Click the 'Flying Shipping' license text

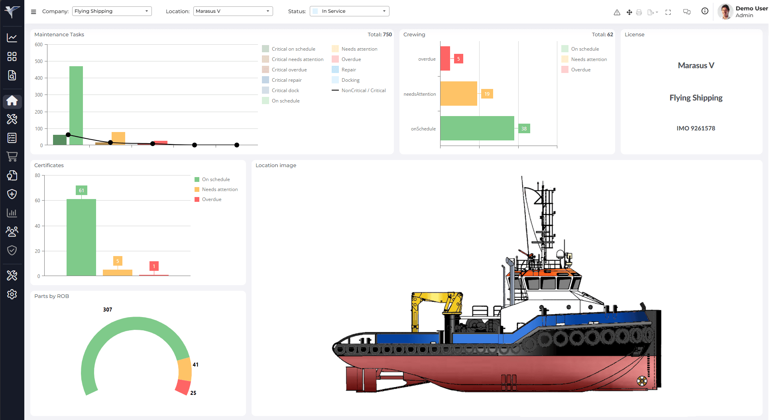[x=696, y=98]
